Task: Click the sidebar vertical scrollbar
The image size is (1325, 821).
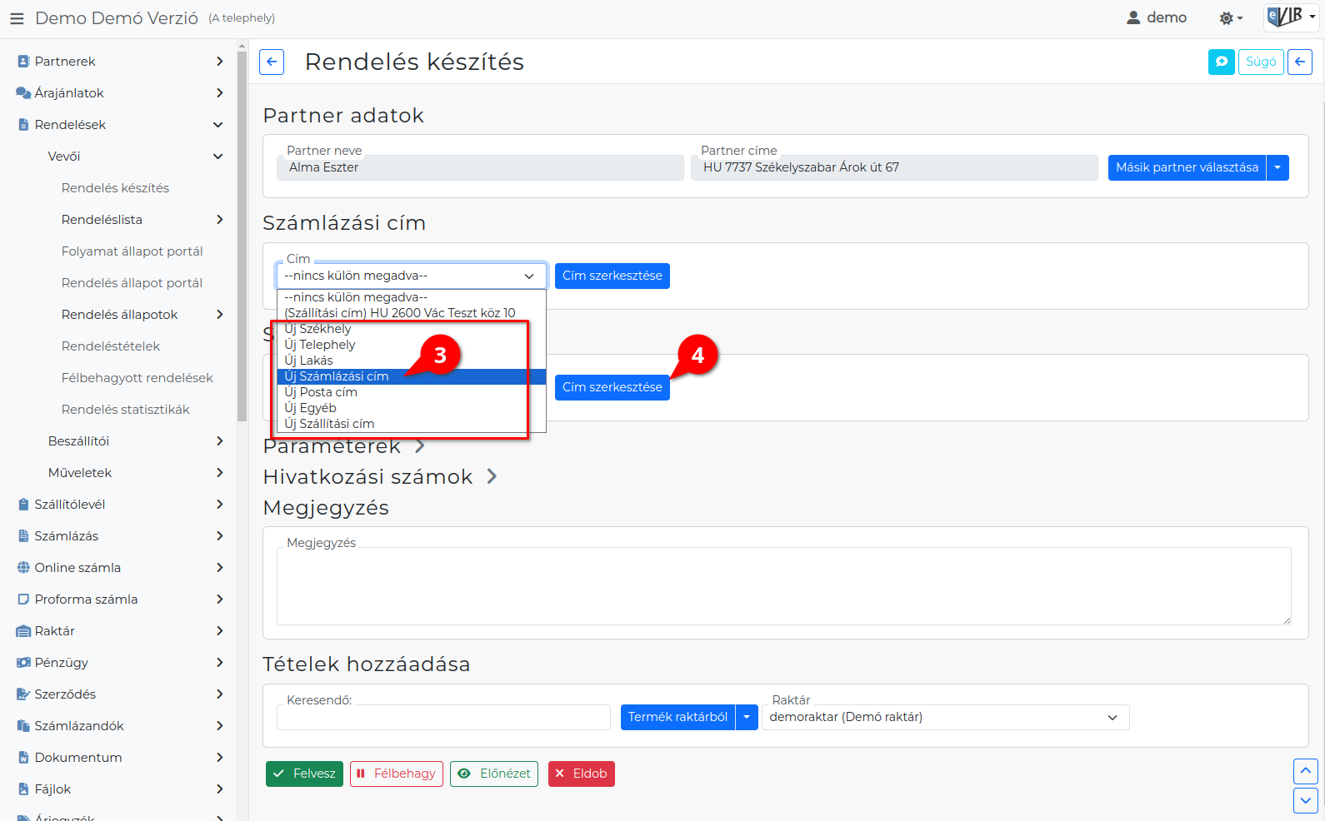Action: (x=242, y=237)
